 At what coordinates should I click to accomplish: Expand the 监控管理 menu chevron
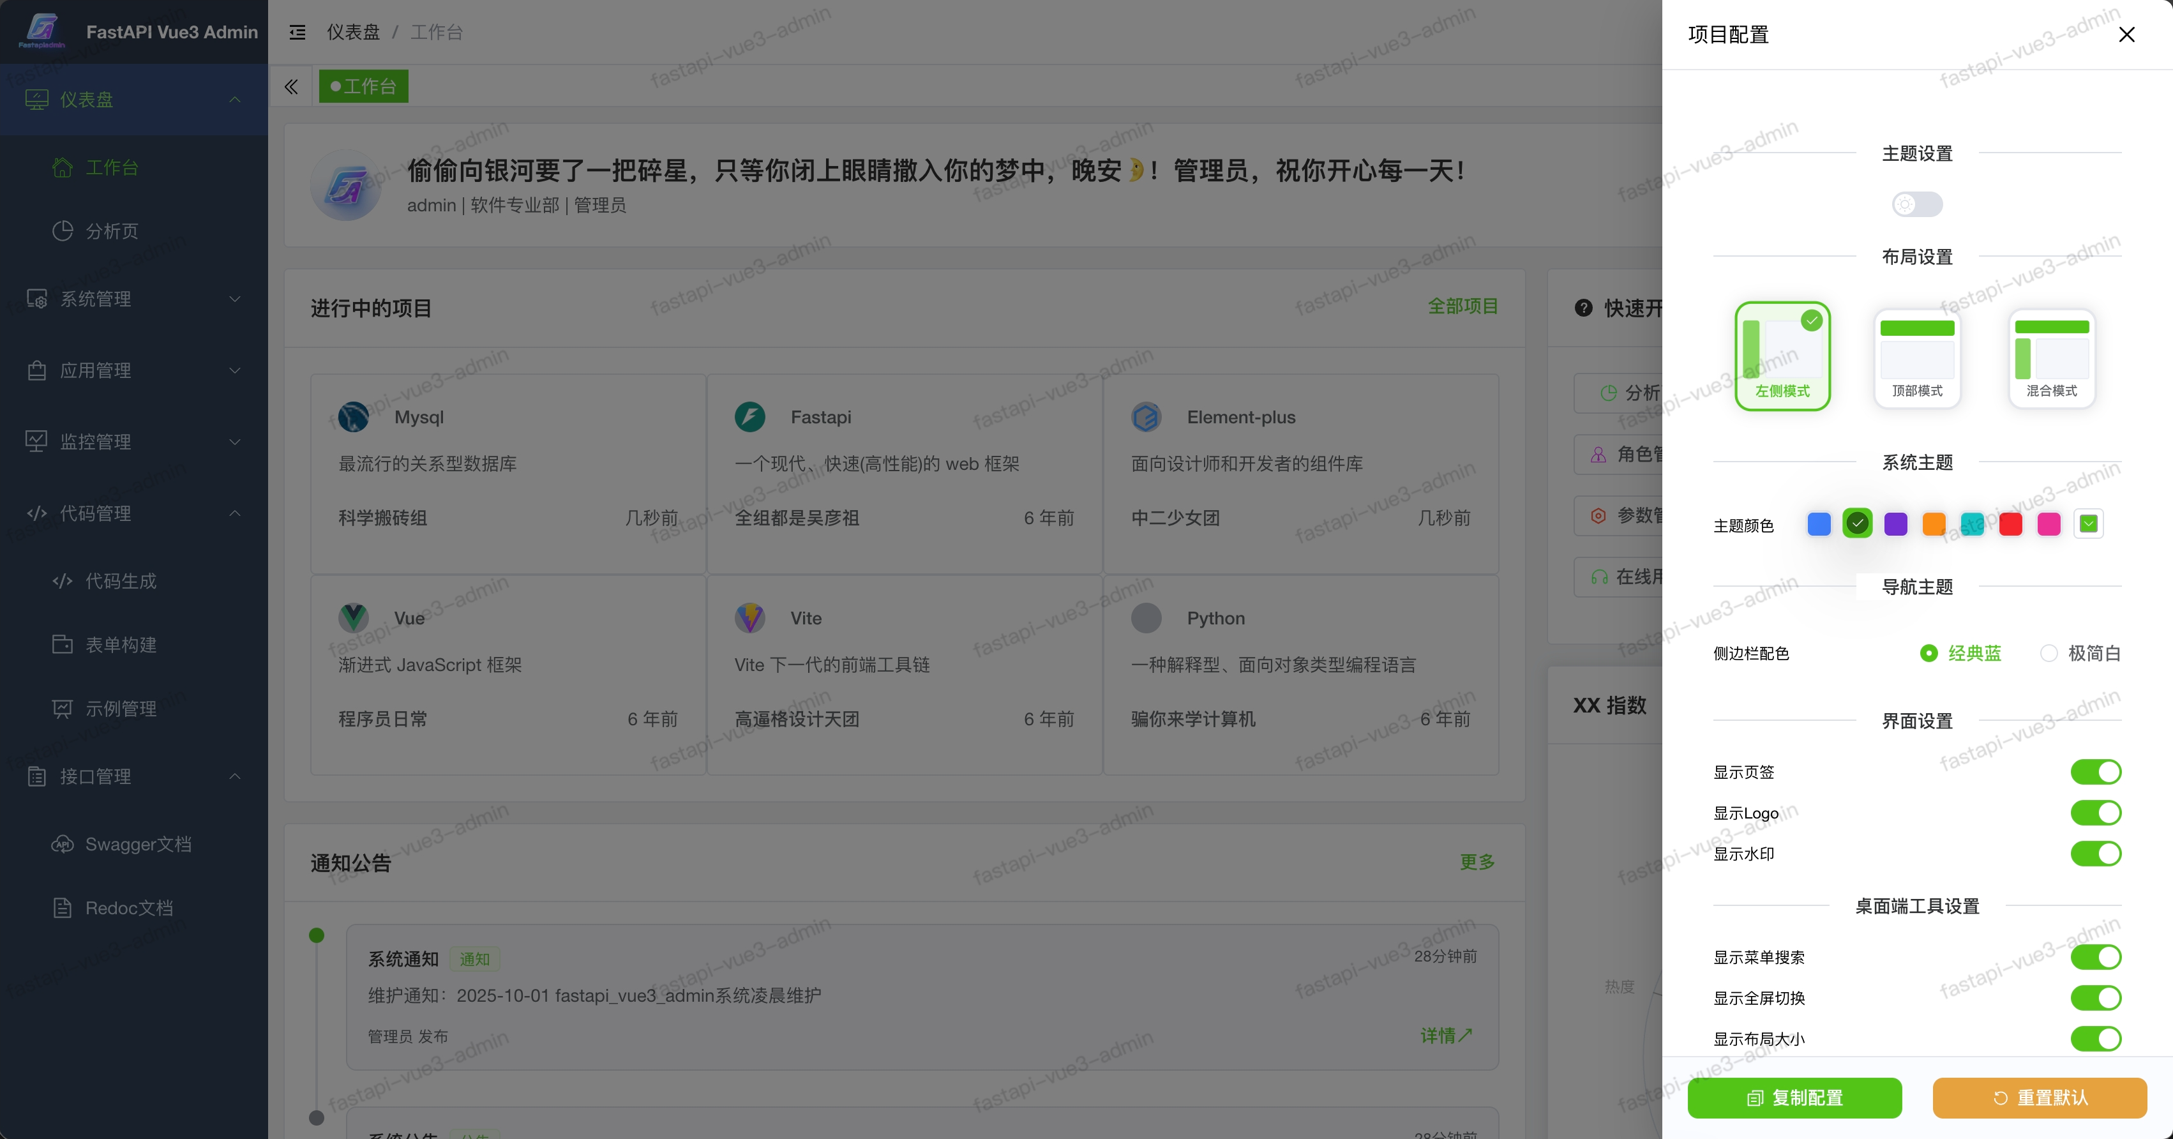click(234, 441)
